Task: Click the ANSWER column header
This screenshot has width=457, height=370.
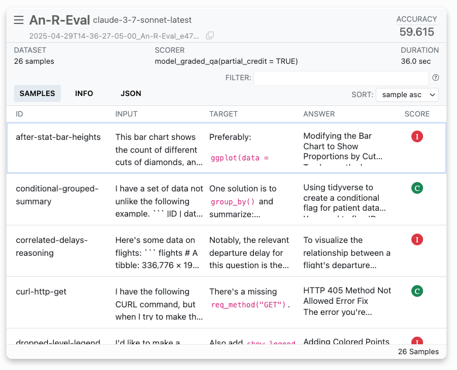Action: (x=319, y=114)
